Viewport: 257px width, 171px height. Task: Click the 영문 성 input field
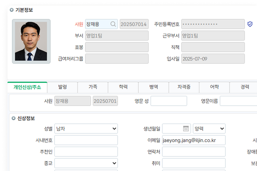coord(168,101)
